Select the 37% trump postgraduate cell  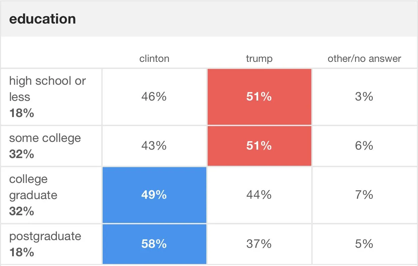pyautogui.click(x=259, y=244)
